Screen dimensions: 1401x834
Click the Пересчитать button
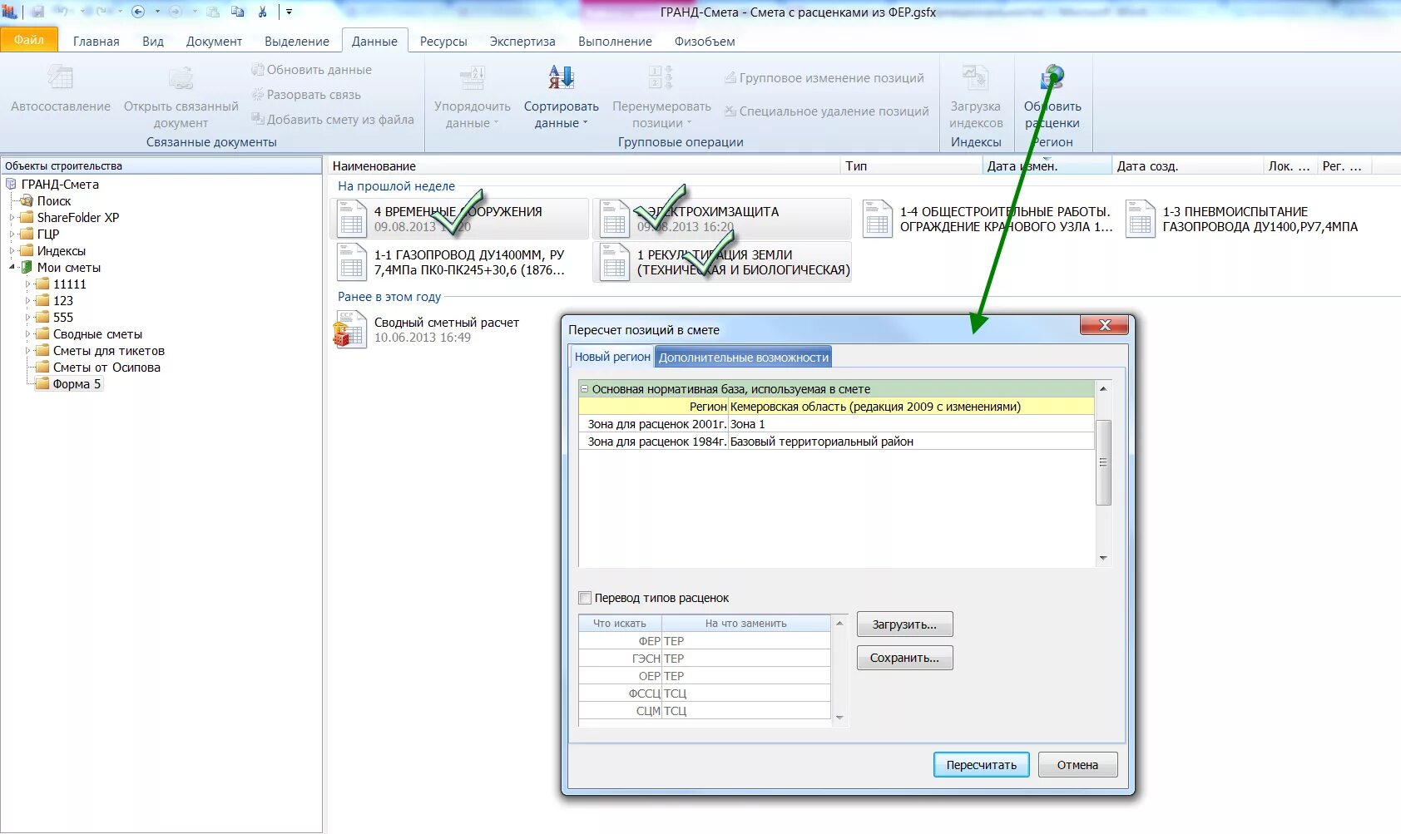[981, 765]
